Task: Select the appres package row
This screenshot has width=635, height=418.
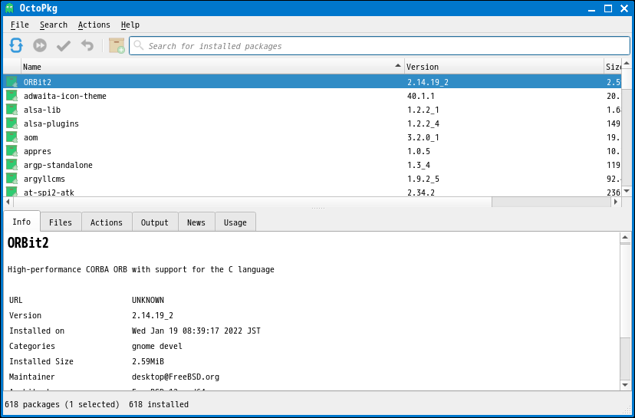Action: [312, 150]
